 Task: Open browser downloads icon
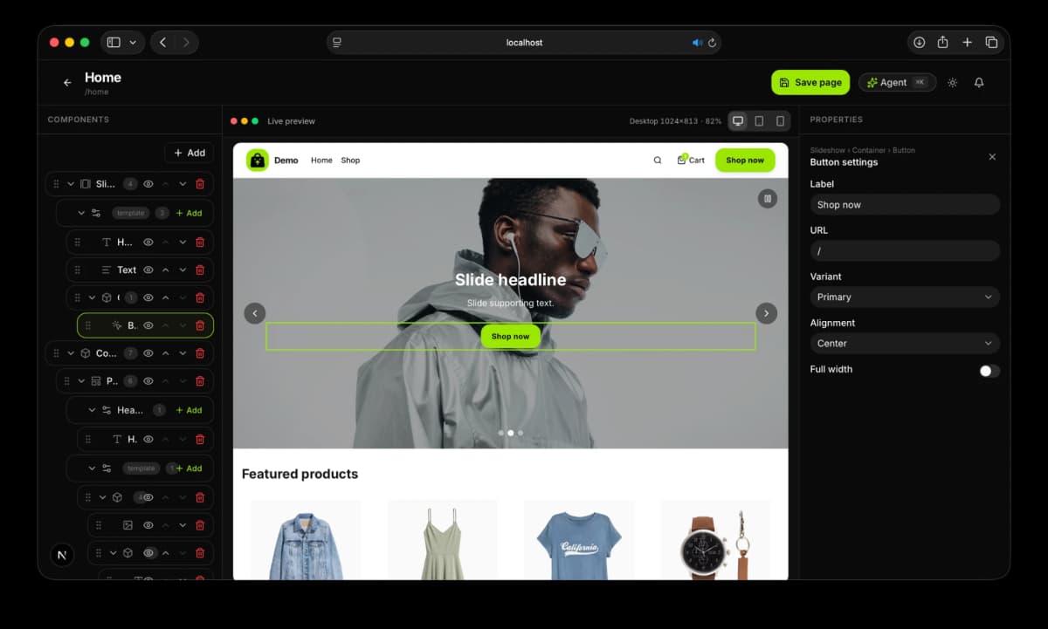click(x=919, y=43)
